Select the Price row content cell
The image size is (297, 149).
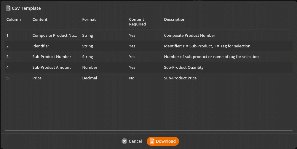point(37,78)
